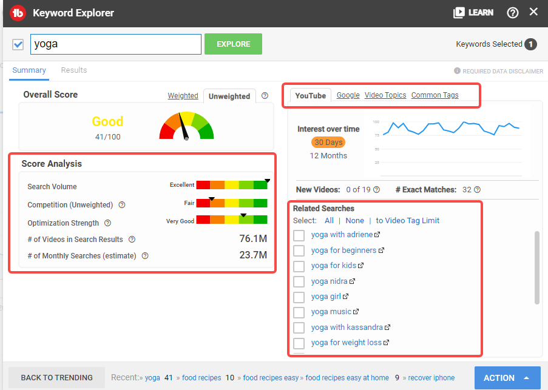Show info for Optimization Strength
The height and width of the screenshot is (390, 548).
pyautogui.click(x=108, y=223)
